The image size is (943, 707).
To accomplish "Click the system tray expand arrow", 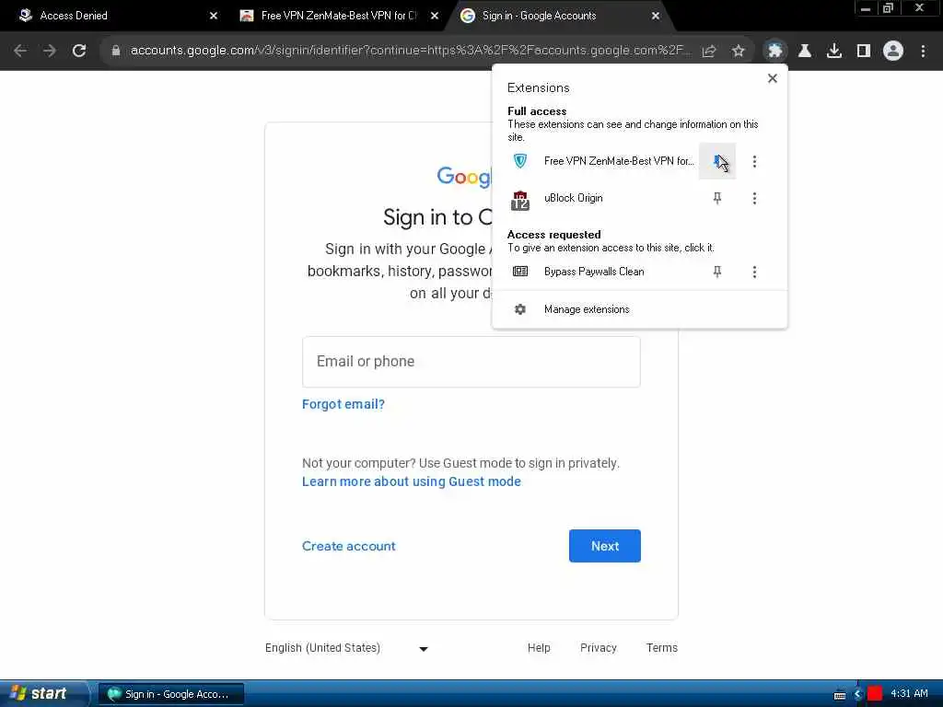I will [857, 694].
